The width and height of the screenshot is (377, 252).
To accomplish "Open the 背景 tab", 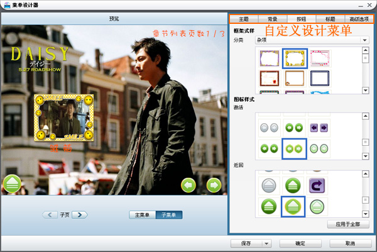I will point(273,19).
